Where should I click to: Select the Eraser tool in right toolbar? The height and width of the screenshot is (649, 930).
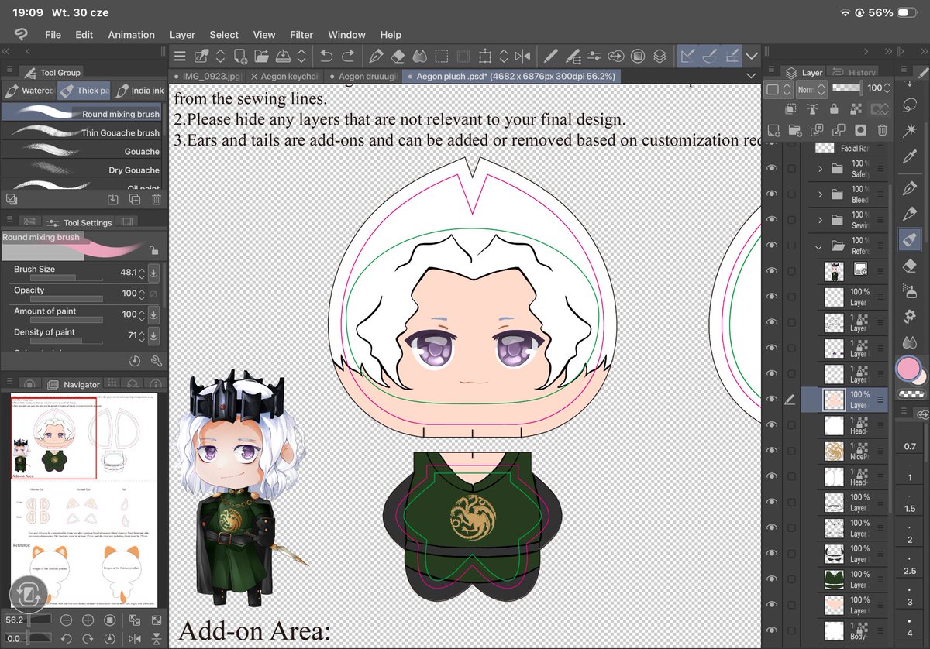(910, 265)
